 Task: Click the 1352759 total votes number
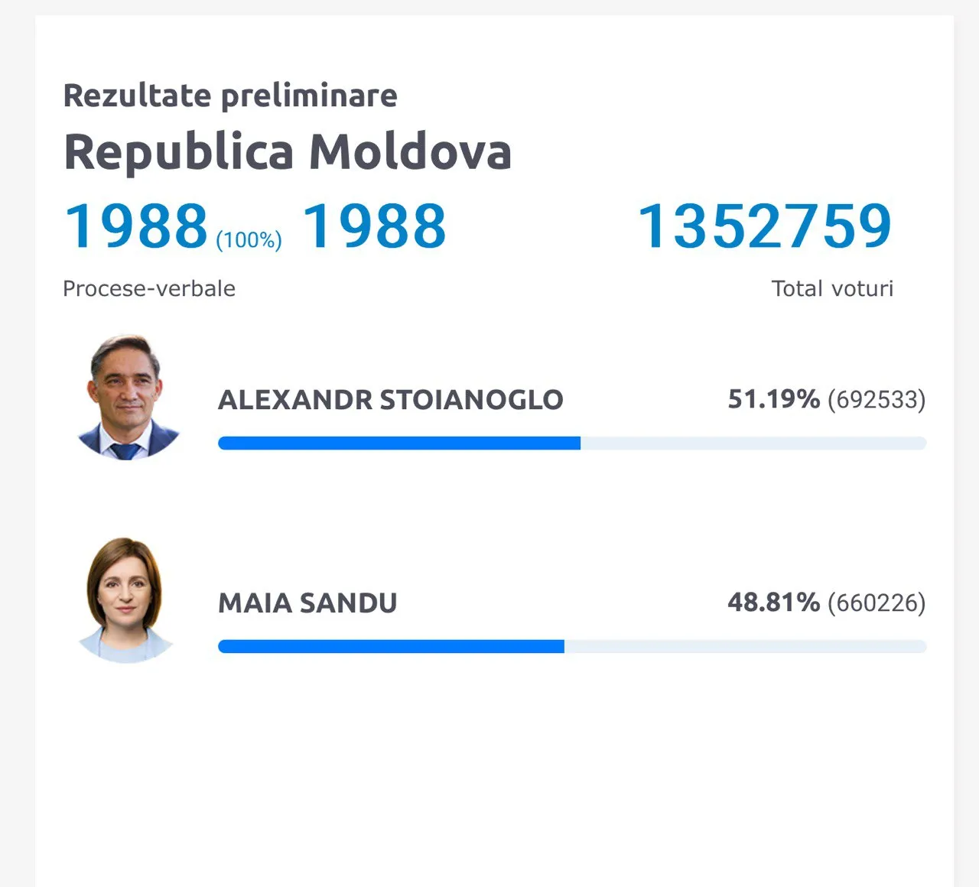point(765,226)
